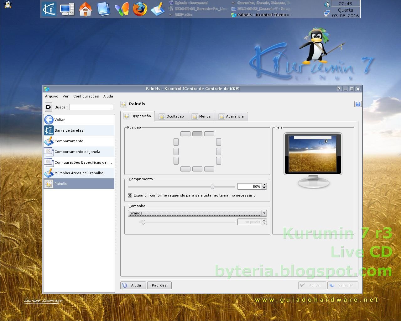
Task: Select the bottom-center panel position
Action: pyautogui.click(x=197, y=169)
